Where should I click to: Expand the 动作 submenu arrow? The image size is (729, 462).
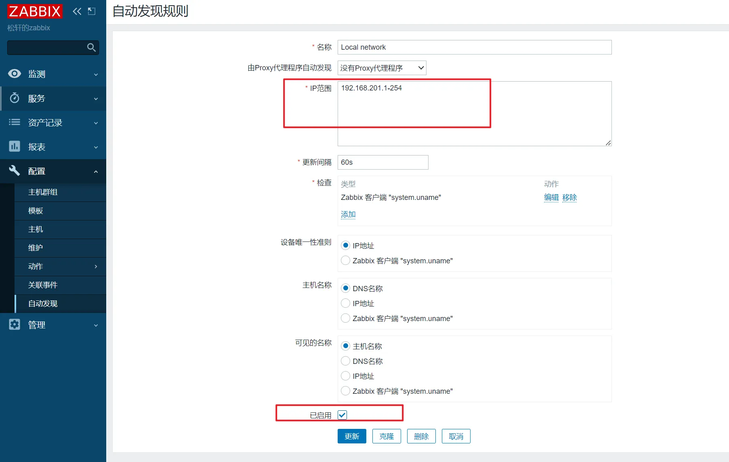(96, 267)
